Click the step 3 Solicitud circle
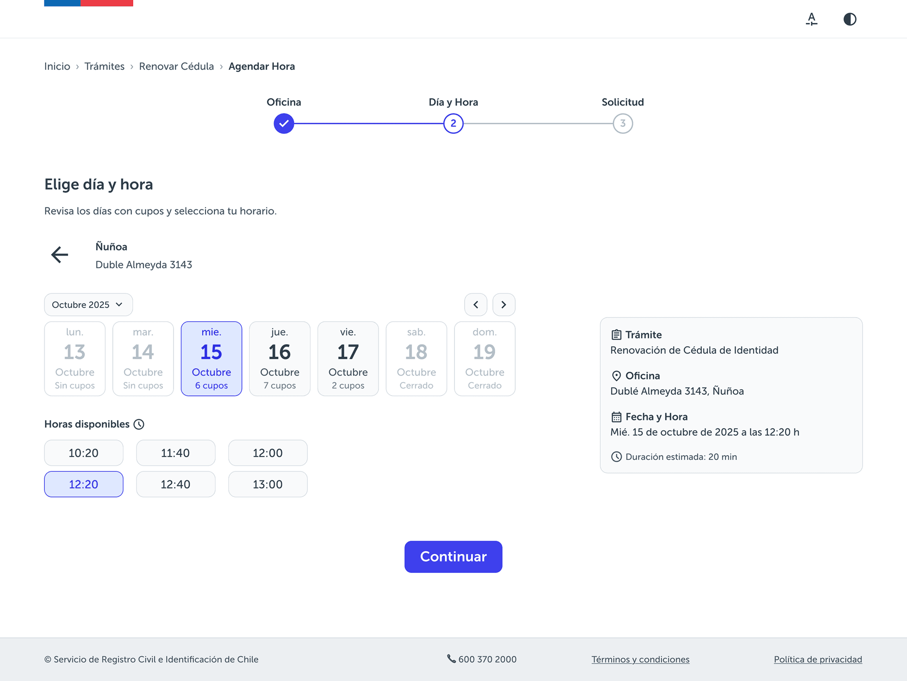The height and width of the screenshot is (681, 907). point(623,123)
